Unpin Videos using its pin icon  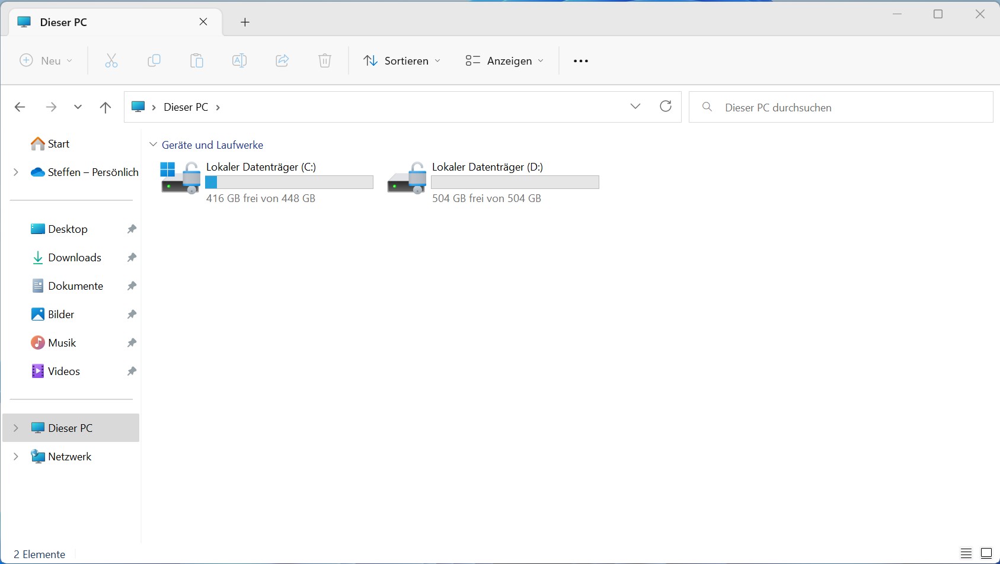[132, 371]
